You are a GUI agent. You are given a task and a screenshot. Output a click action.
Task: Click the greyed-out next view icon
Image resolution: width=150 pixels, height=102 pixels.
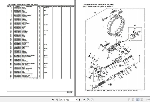click(x=92, y=100)
